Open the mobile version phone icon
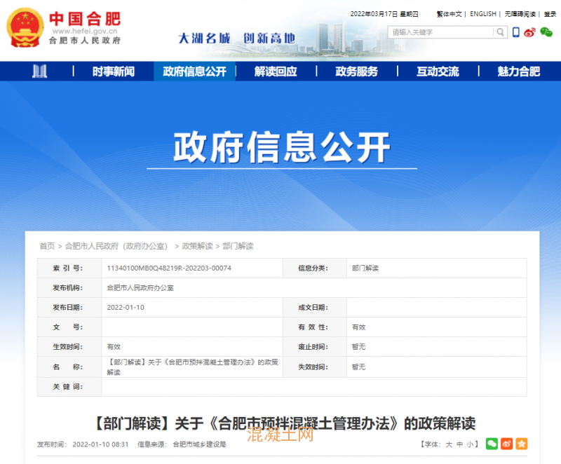The image size is (561, 464). [x=516, y=32]
